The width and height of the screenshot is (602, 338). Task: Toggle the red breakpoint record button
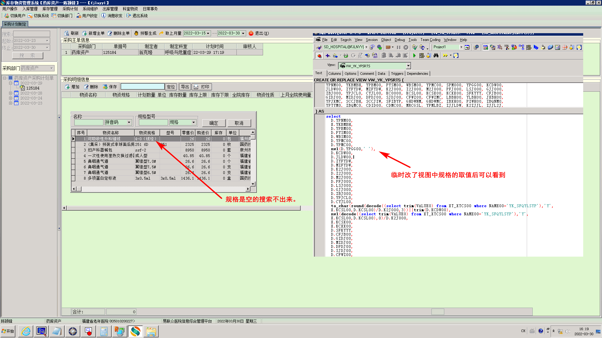tap(319, 56)
